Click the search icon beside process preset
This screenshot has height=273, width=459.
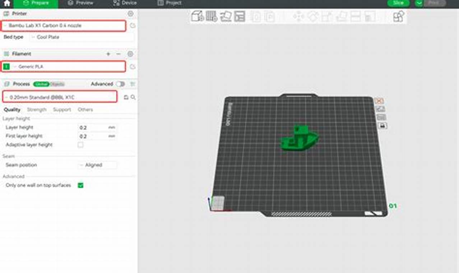[133, 97]
